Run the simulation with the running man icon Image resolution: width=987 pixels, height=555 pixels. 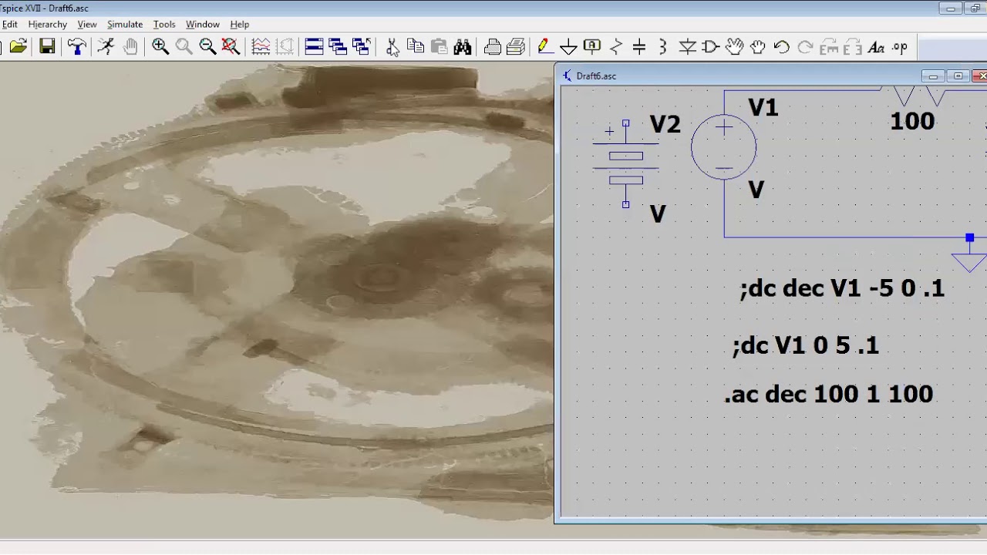(x=106, y=47)
